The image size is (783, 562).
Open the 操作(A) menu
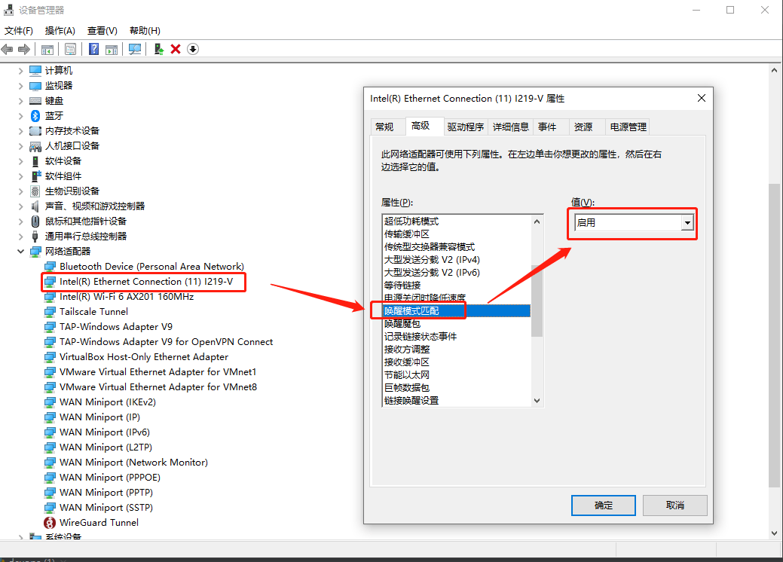click(x=60, y=30)
